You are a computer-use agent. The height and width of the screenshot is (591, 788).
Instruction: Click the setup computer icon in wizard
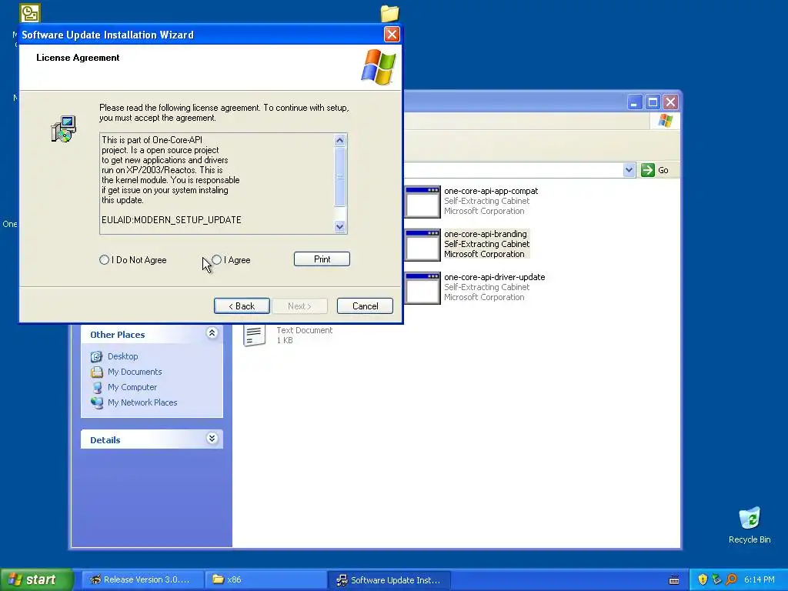click(x=64, y=129)
